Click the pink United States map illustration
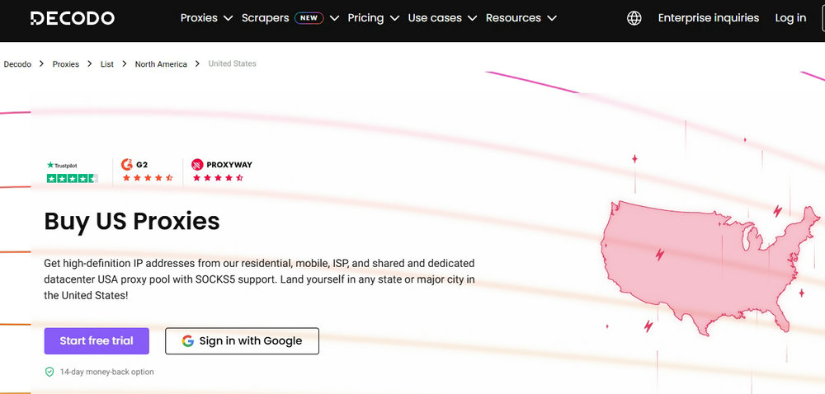 [x=709, y=267]
